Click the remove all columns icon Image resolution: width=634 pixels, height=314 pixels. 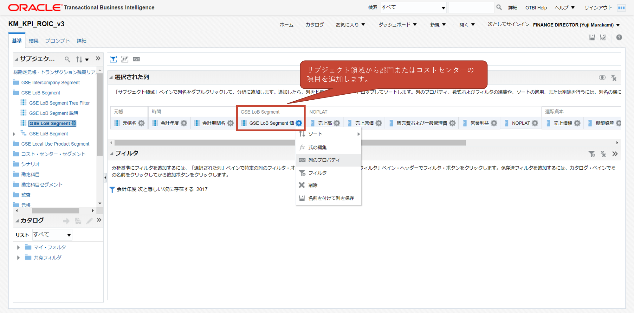[x=614, y=78]
